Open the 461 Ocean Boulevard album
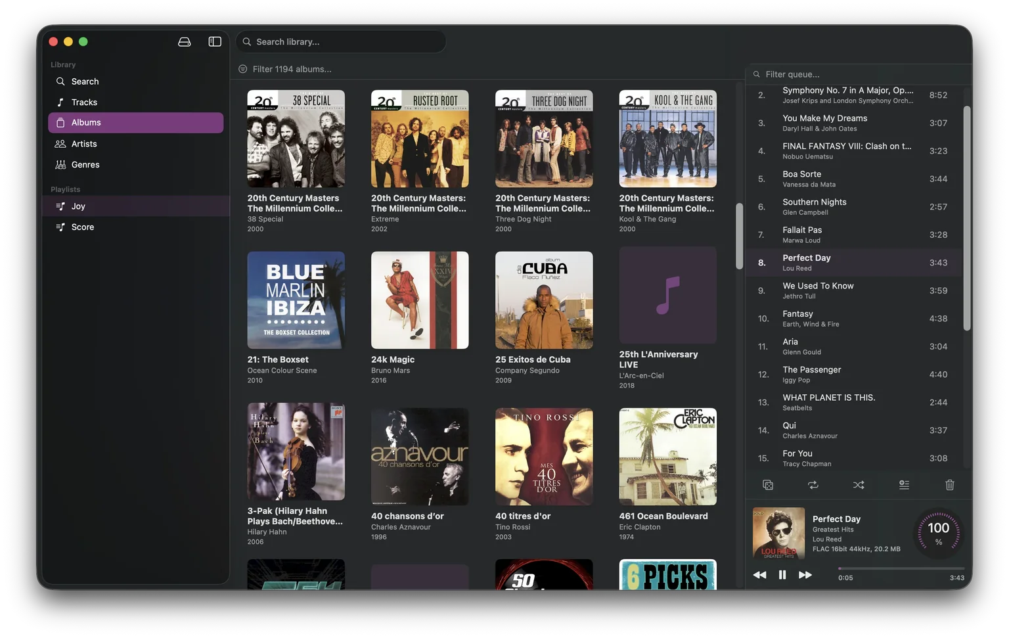Screen dimensions: 1009x638 tap(667, 457)
